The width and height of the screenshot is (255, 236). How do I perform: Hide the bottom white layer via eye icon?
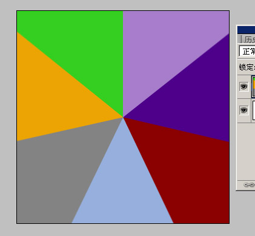pos(243,110)
